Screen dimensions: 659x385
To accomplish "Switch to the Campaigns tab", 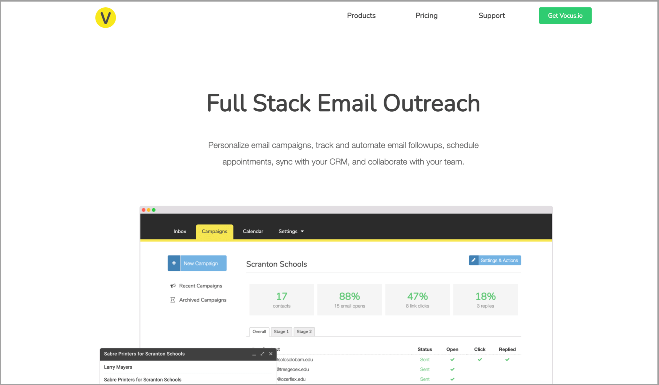I will (215, 231).
